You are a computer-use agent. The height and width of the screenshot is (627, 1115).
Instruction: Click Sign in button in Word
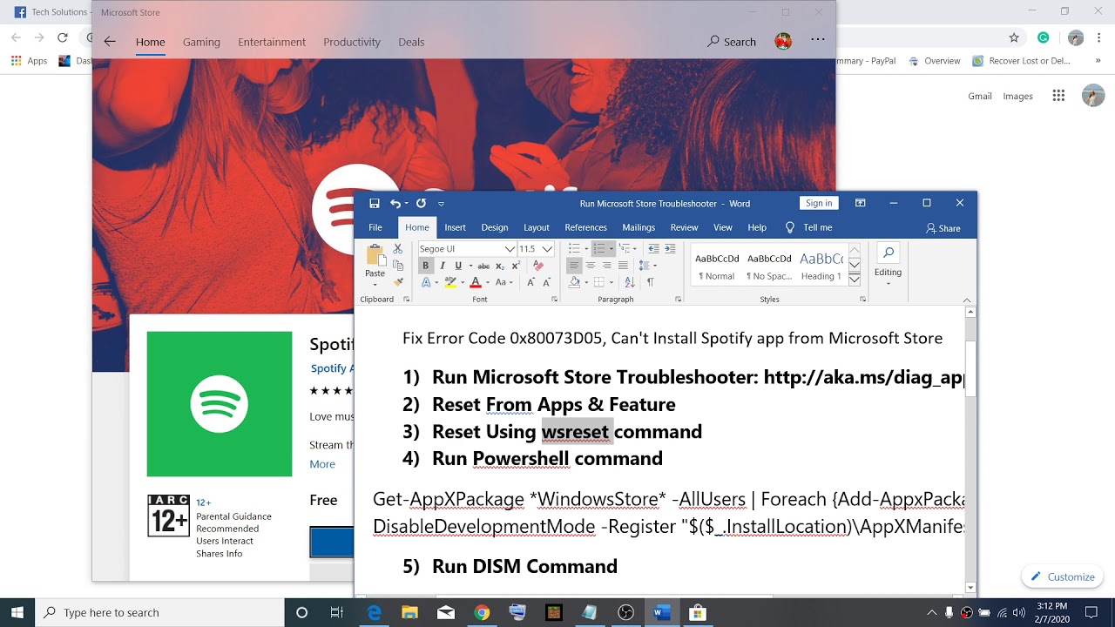coord(819,203)
